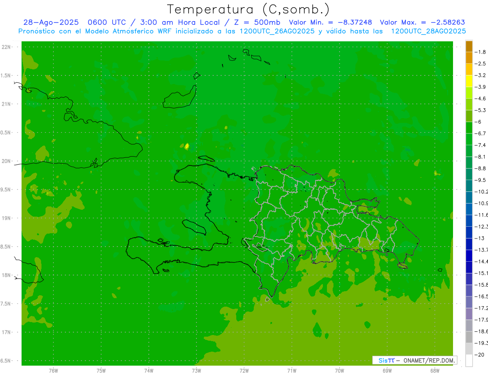
Task: Click the init time '1200UTC_26AGO2025'
Action: (277, 31)
